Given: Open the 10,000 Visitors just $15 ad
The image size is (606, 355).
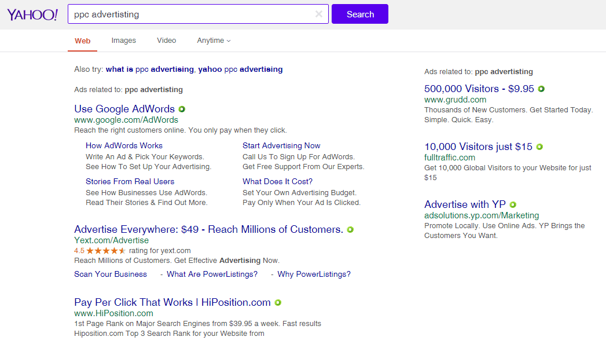Looking at the screenshot, I should click(x=479, y=147).
